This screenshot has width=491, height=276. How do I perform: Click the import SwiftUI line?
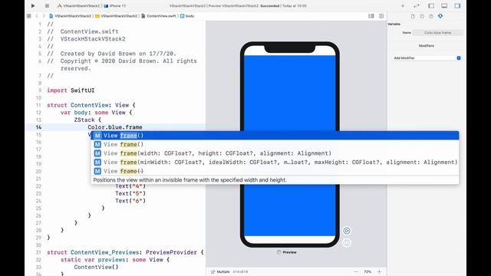[x=71, y=90]
